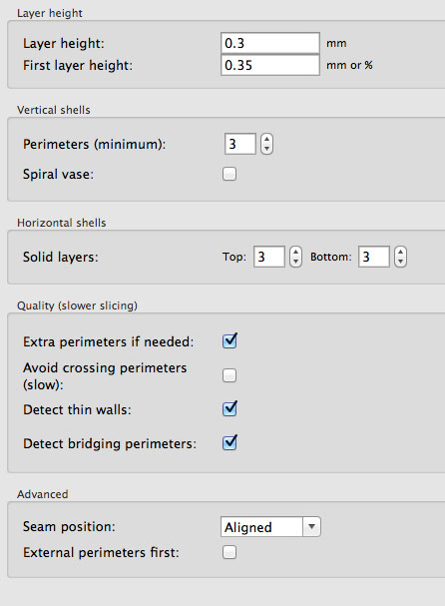
Task: Click the Aligned seam position combo box
Action: click(x=270, y=526)
